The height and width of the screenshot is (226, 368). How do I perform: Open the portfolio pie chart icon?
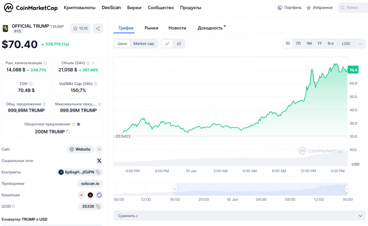pyautogui.click(x=280, y=8)
